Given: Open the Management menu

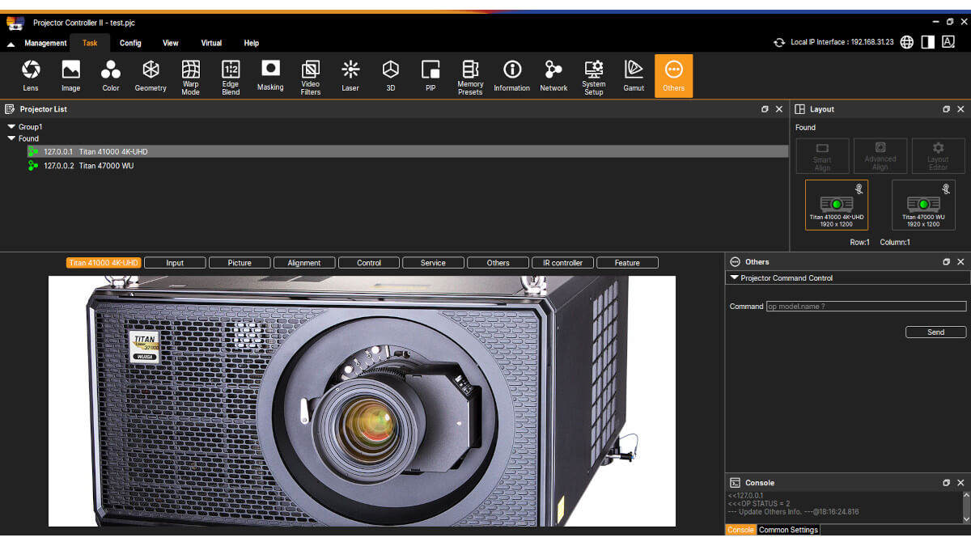Looking at the screenshot, I should (45, 44).
